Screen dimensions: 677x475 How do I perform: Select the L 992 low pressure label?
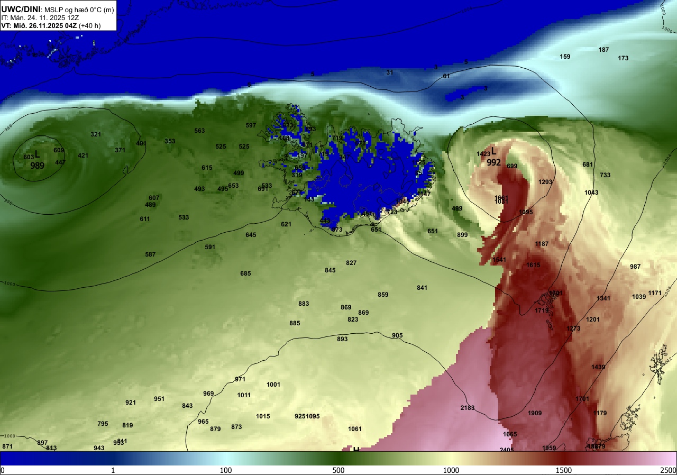point(493,158)
